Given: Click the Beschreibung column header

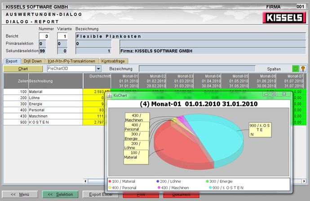Looking at the screenshot, I should (x=56, y=81).
